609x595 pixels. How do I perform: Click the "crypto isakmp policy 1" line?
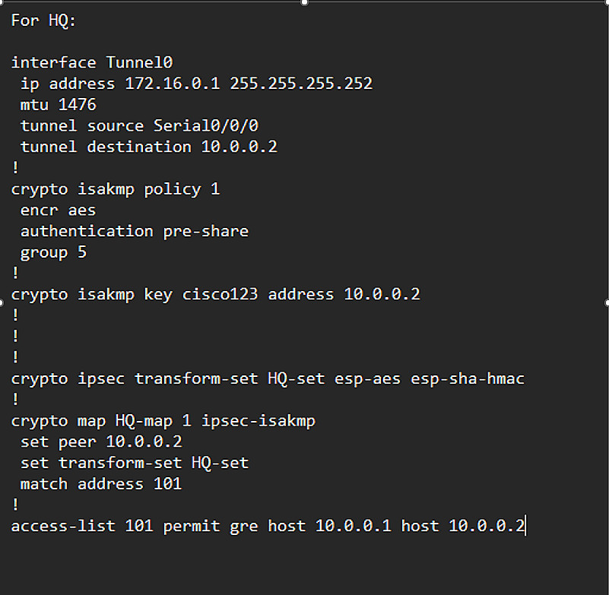click(115, 188)
